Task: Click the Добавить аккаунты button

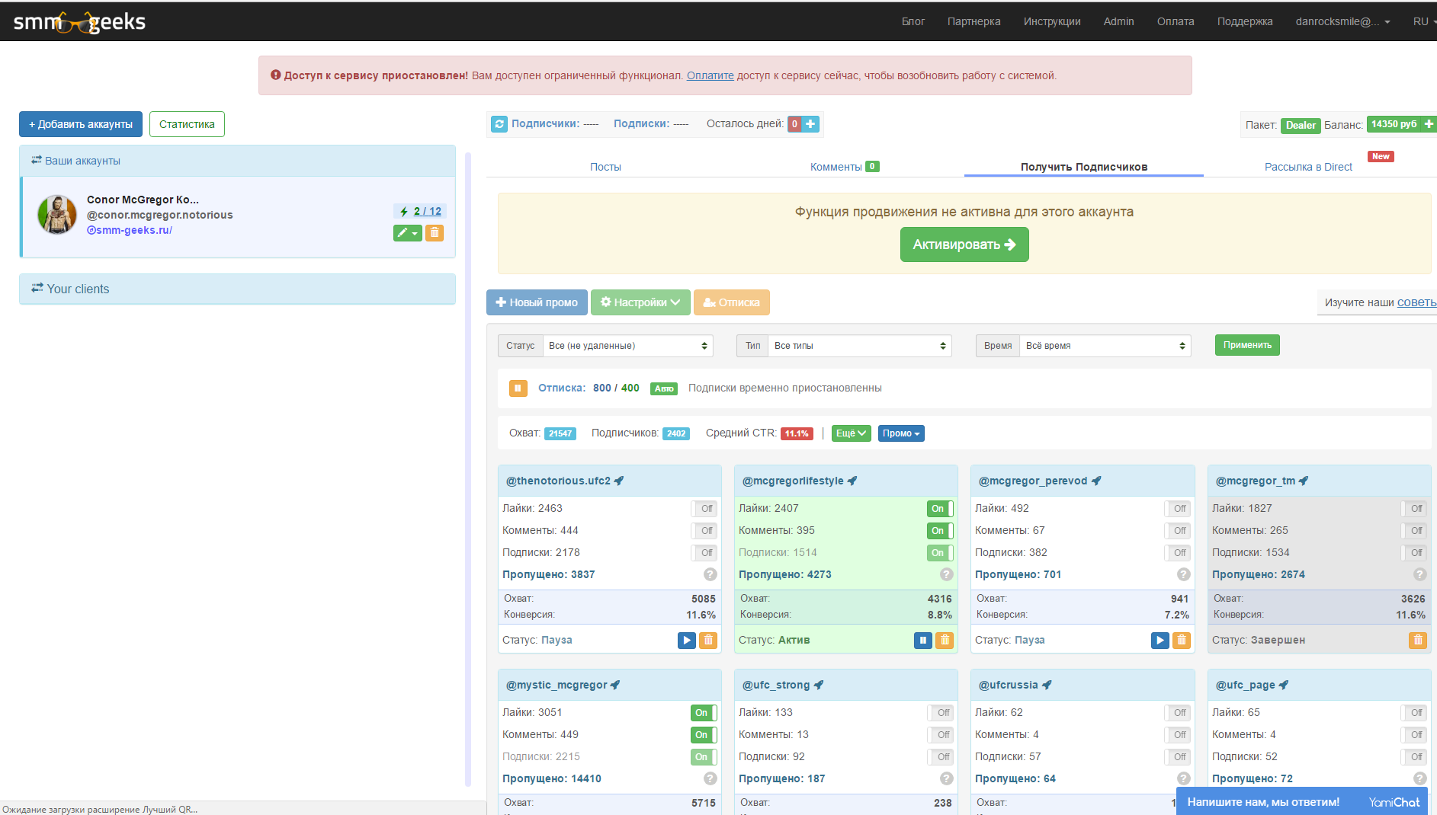Action: coord(81,124)
